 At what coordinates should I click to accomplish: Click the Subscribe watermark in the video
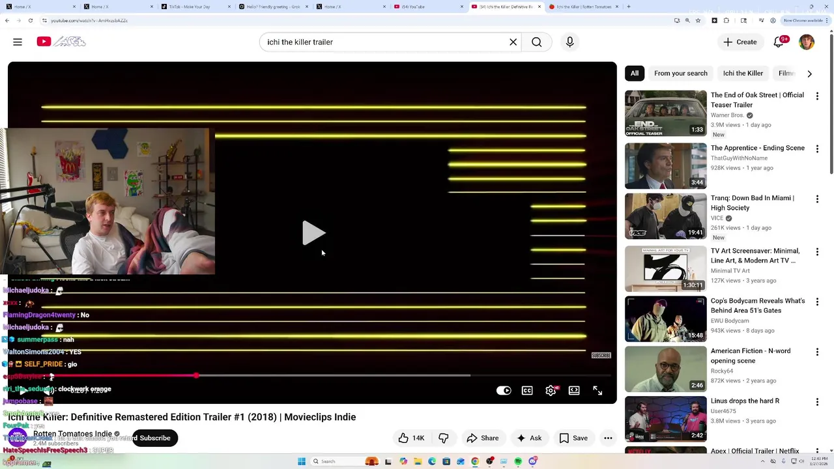601,356
